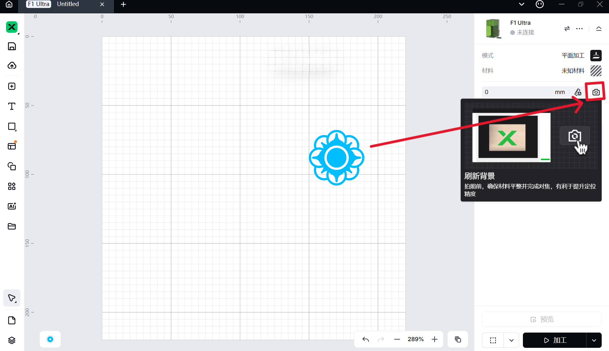609x351 pixels.
Task: Click the auto-measure distance icon
Action: (578, 92)
